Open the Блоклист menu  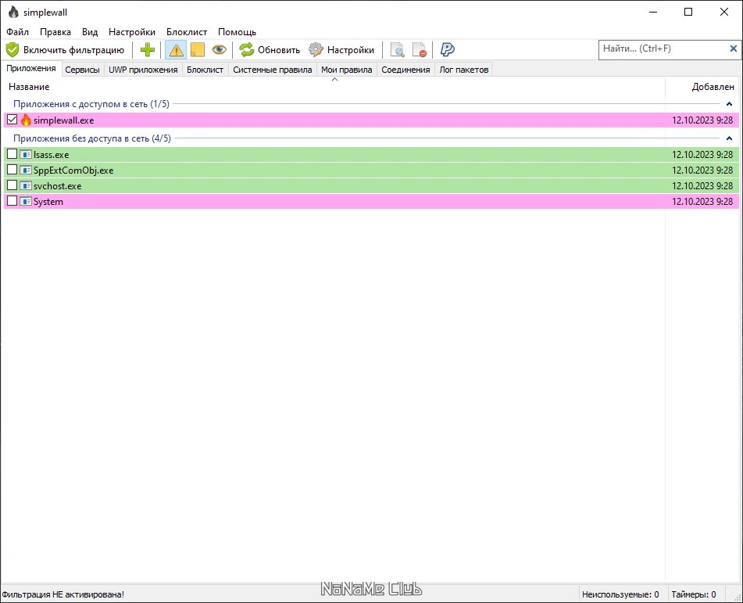click(x=187, y=32)
